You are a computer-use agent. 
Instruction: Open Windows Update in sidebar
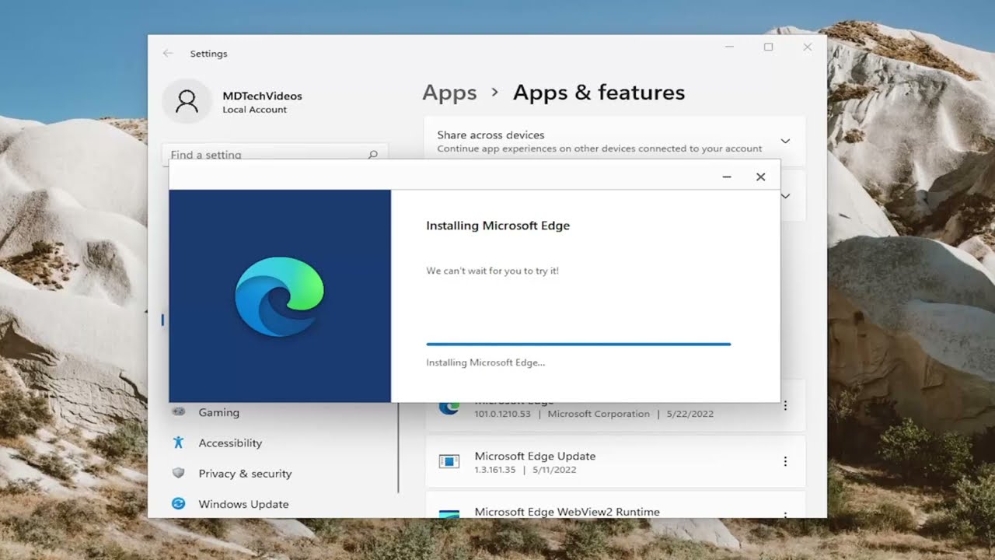coord(243,504)
